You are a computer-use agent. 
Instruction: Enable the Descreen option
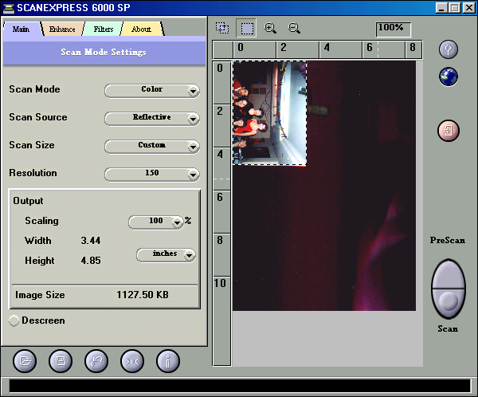click(14, 320)
